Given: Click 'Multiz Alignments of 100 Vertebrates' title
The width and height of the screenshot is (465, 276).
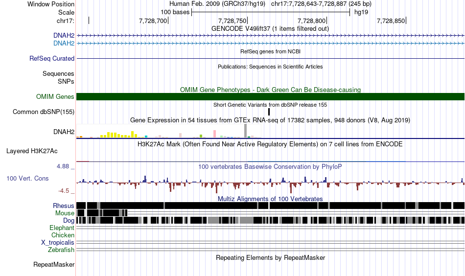Looking at the screenshot, I should [x=270, y=199].
